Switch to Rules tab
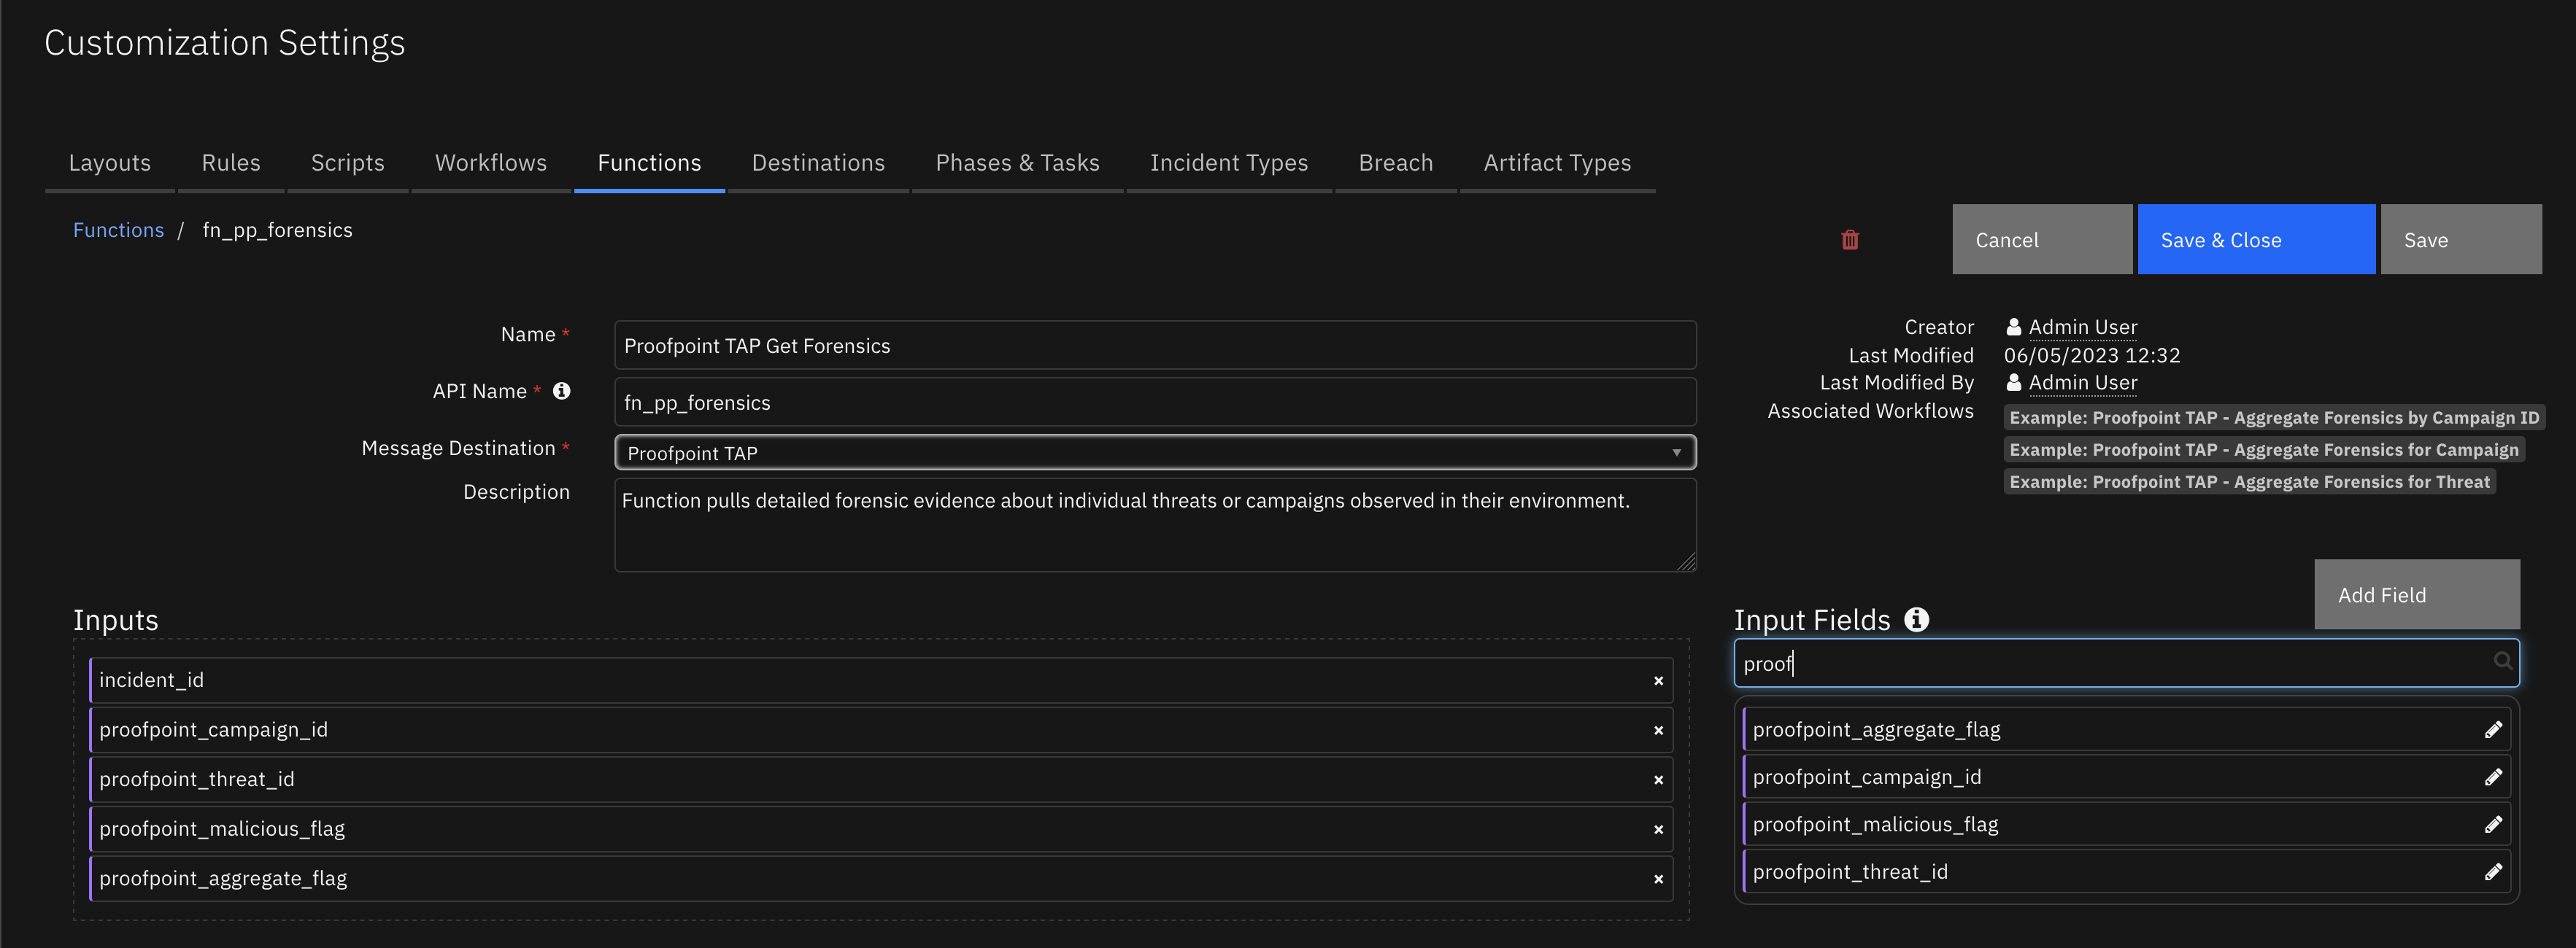 (231, 163)
